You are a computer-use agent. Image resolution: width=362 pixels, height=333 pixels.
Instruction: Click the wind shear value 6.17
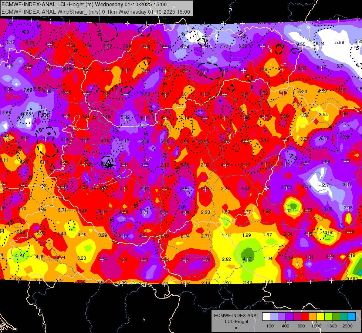[11, 42]
